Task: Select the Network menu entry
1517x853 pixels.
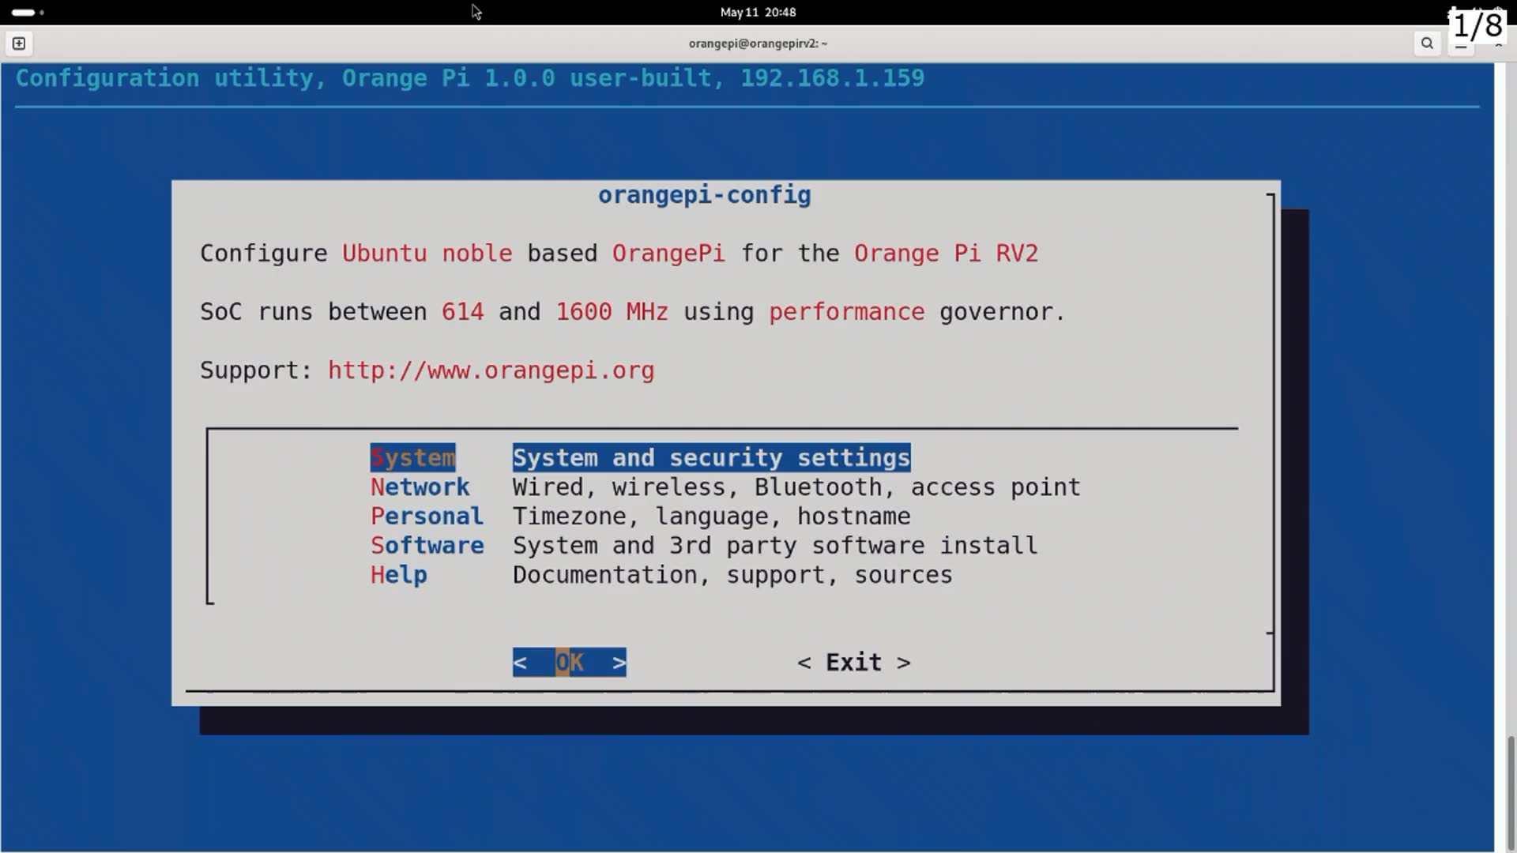Action: [420, 487]
